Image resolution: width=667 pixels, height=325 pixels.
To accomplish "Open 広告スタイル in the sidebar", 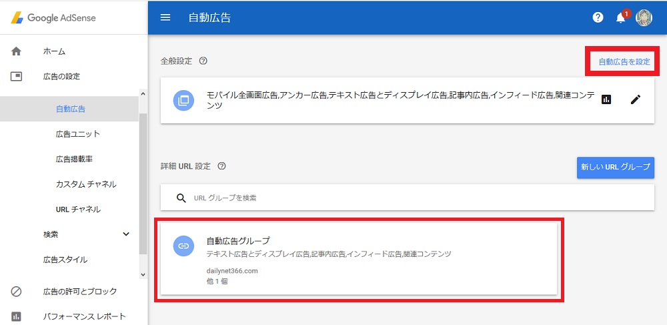I will 65,260.
